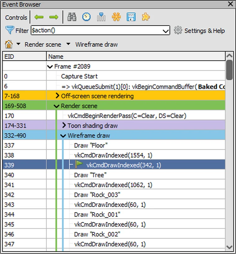Sort by the EID column header
The height and width of the screenshot is (254, 236).
[x=25, y=57]
